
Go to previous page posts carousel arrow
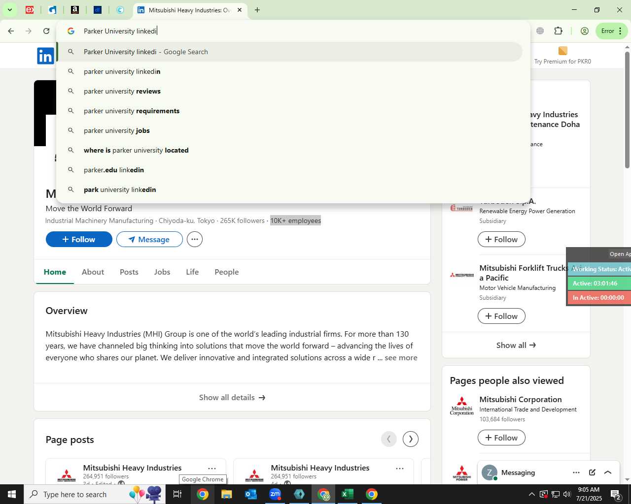(389, 439)
